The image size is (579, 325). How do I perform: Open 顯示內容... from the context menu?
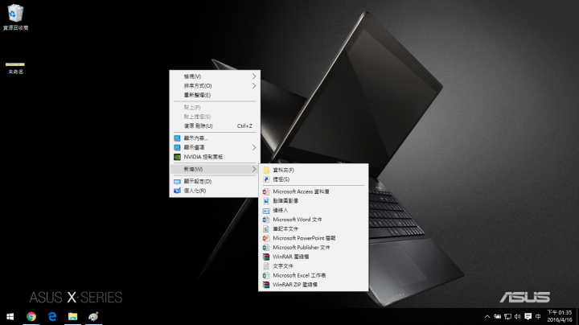pos(215,138)
